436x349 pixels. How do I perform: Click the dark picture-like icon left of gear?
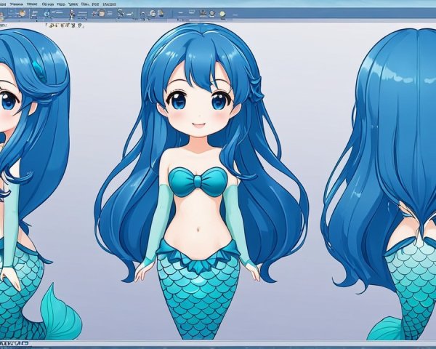coord(203,13)
